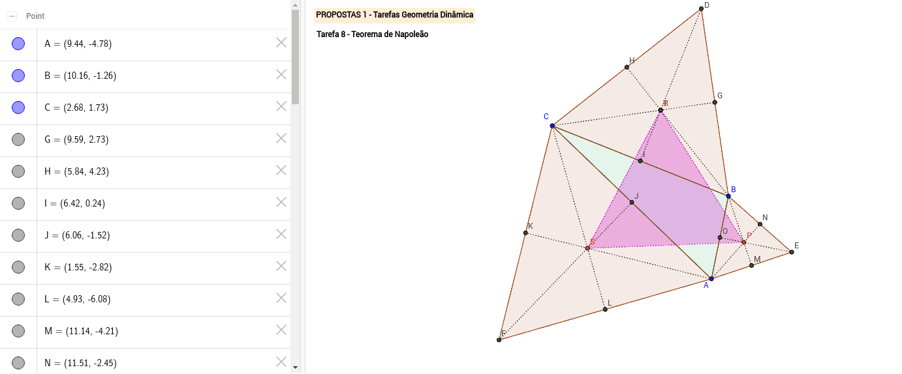This screenshot has width=902, height=374.
Task: Select blue point A in the drawing
Action: [711, 279]
